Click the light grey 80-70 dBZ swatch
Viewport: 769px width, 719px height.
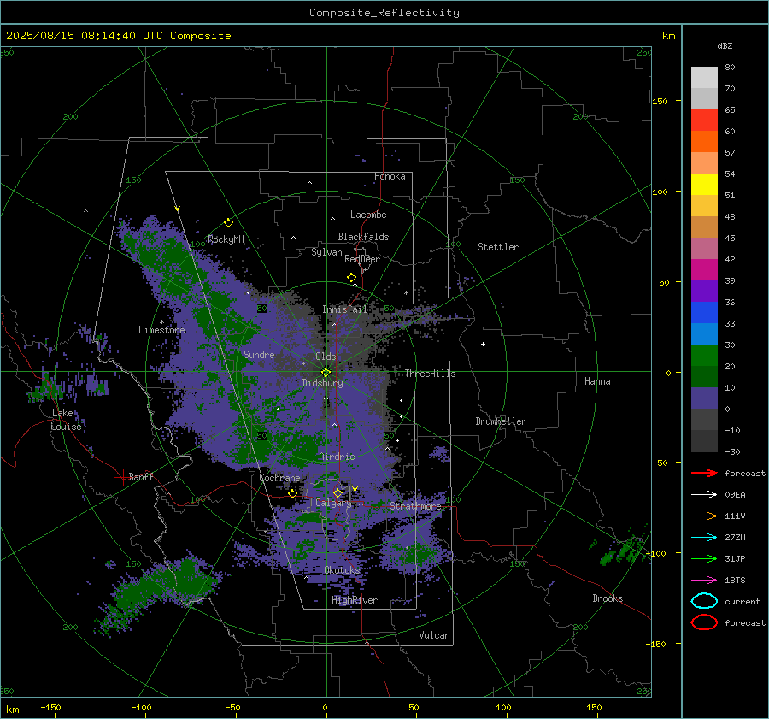tap(704, 78)
